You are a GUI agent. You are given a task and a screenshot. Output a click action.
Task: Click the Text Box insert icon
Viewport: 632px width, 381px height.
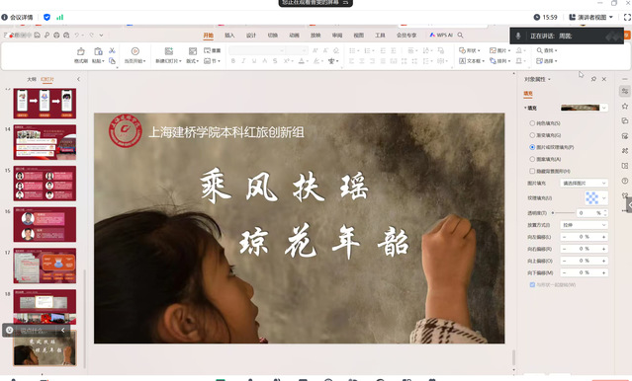tap(471, 61)
